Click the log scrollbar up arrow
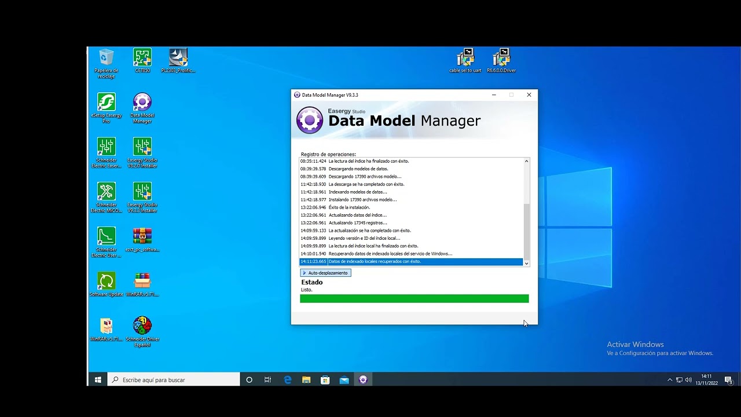Image resolution: width=741 pixels, height=417 pixels. pyautogui.click(x=526, y=161)
